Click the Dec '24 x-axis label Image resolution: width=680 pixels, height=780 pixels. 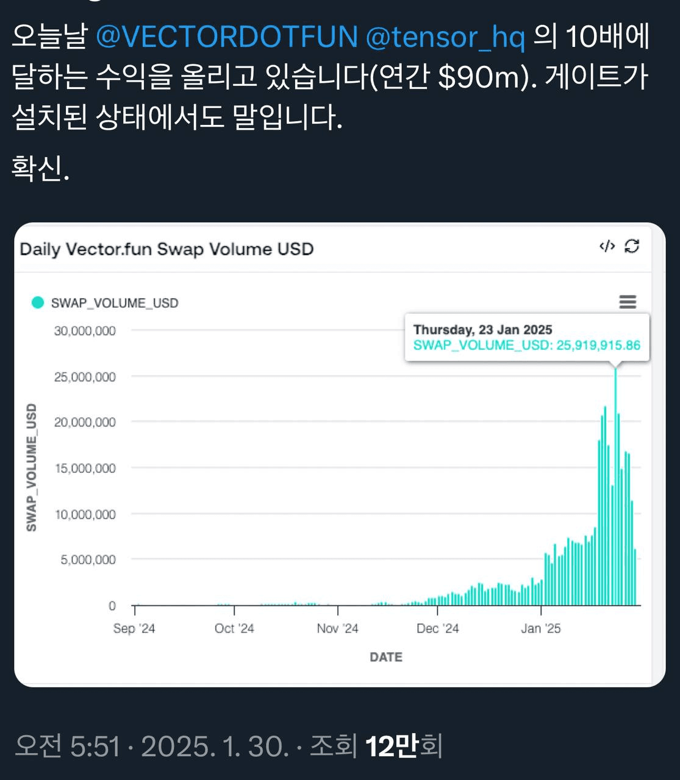click(437, 628)
